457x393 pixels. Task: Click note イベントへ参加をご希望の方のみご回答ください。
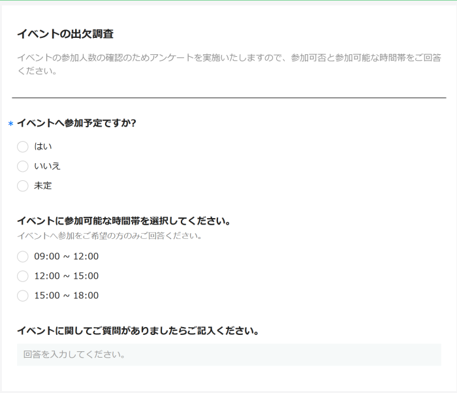click(x=109, y=236)
